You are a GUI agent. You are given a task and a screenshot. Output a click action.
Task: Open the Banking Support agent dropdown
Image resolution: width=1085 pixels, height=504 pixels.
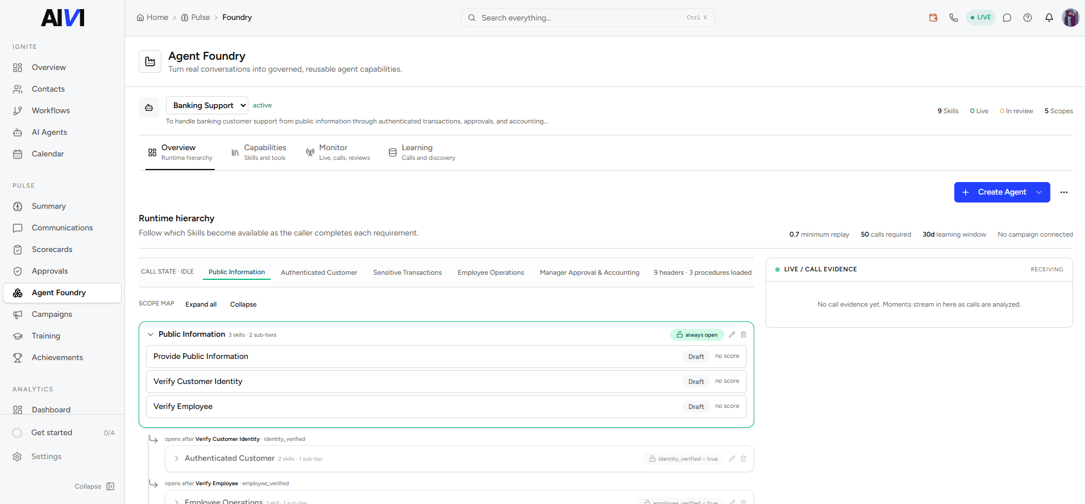tap(207, 105)
